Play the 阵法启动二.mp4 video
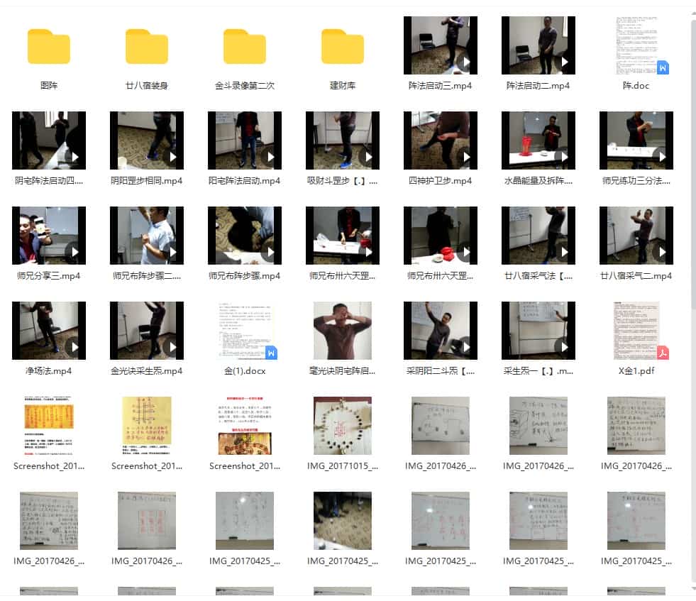 538,45
